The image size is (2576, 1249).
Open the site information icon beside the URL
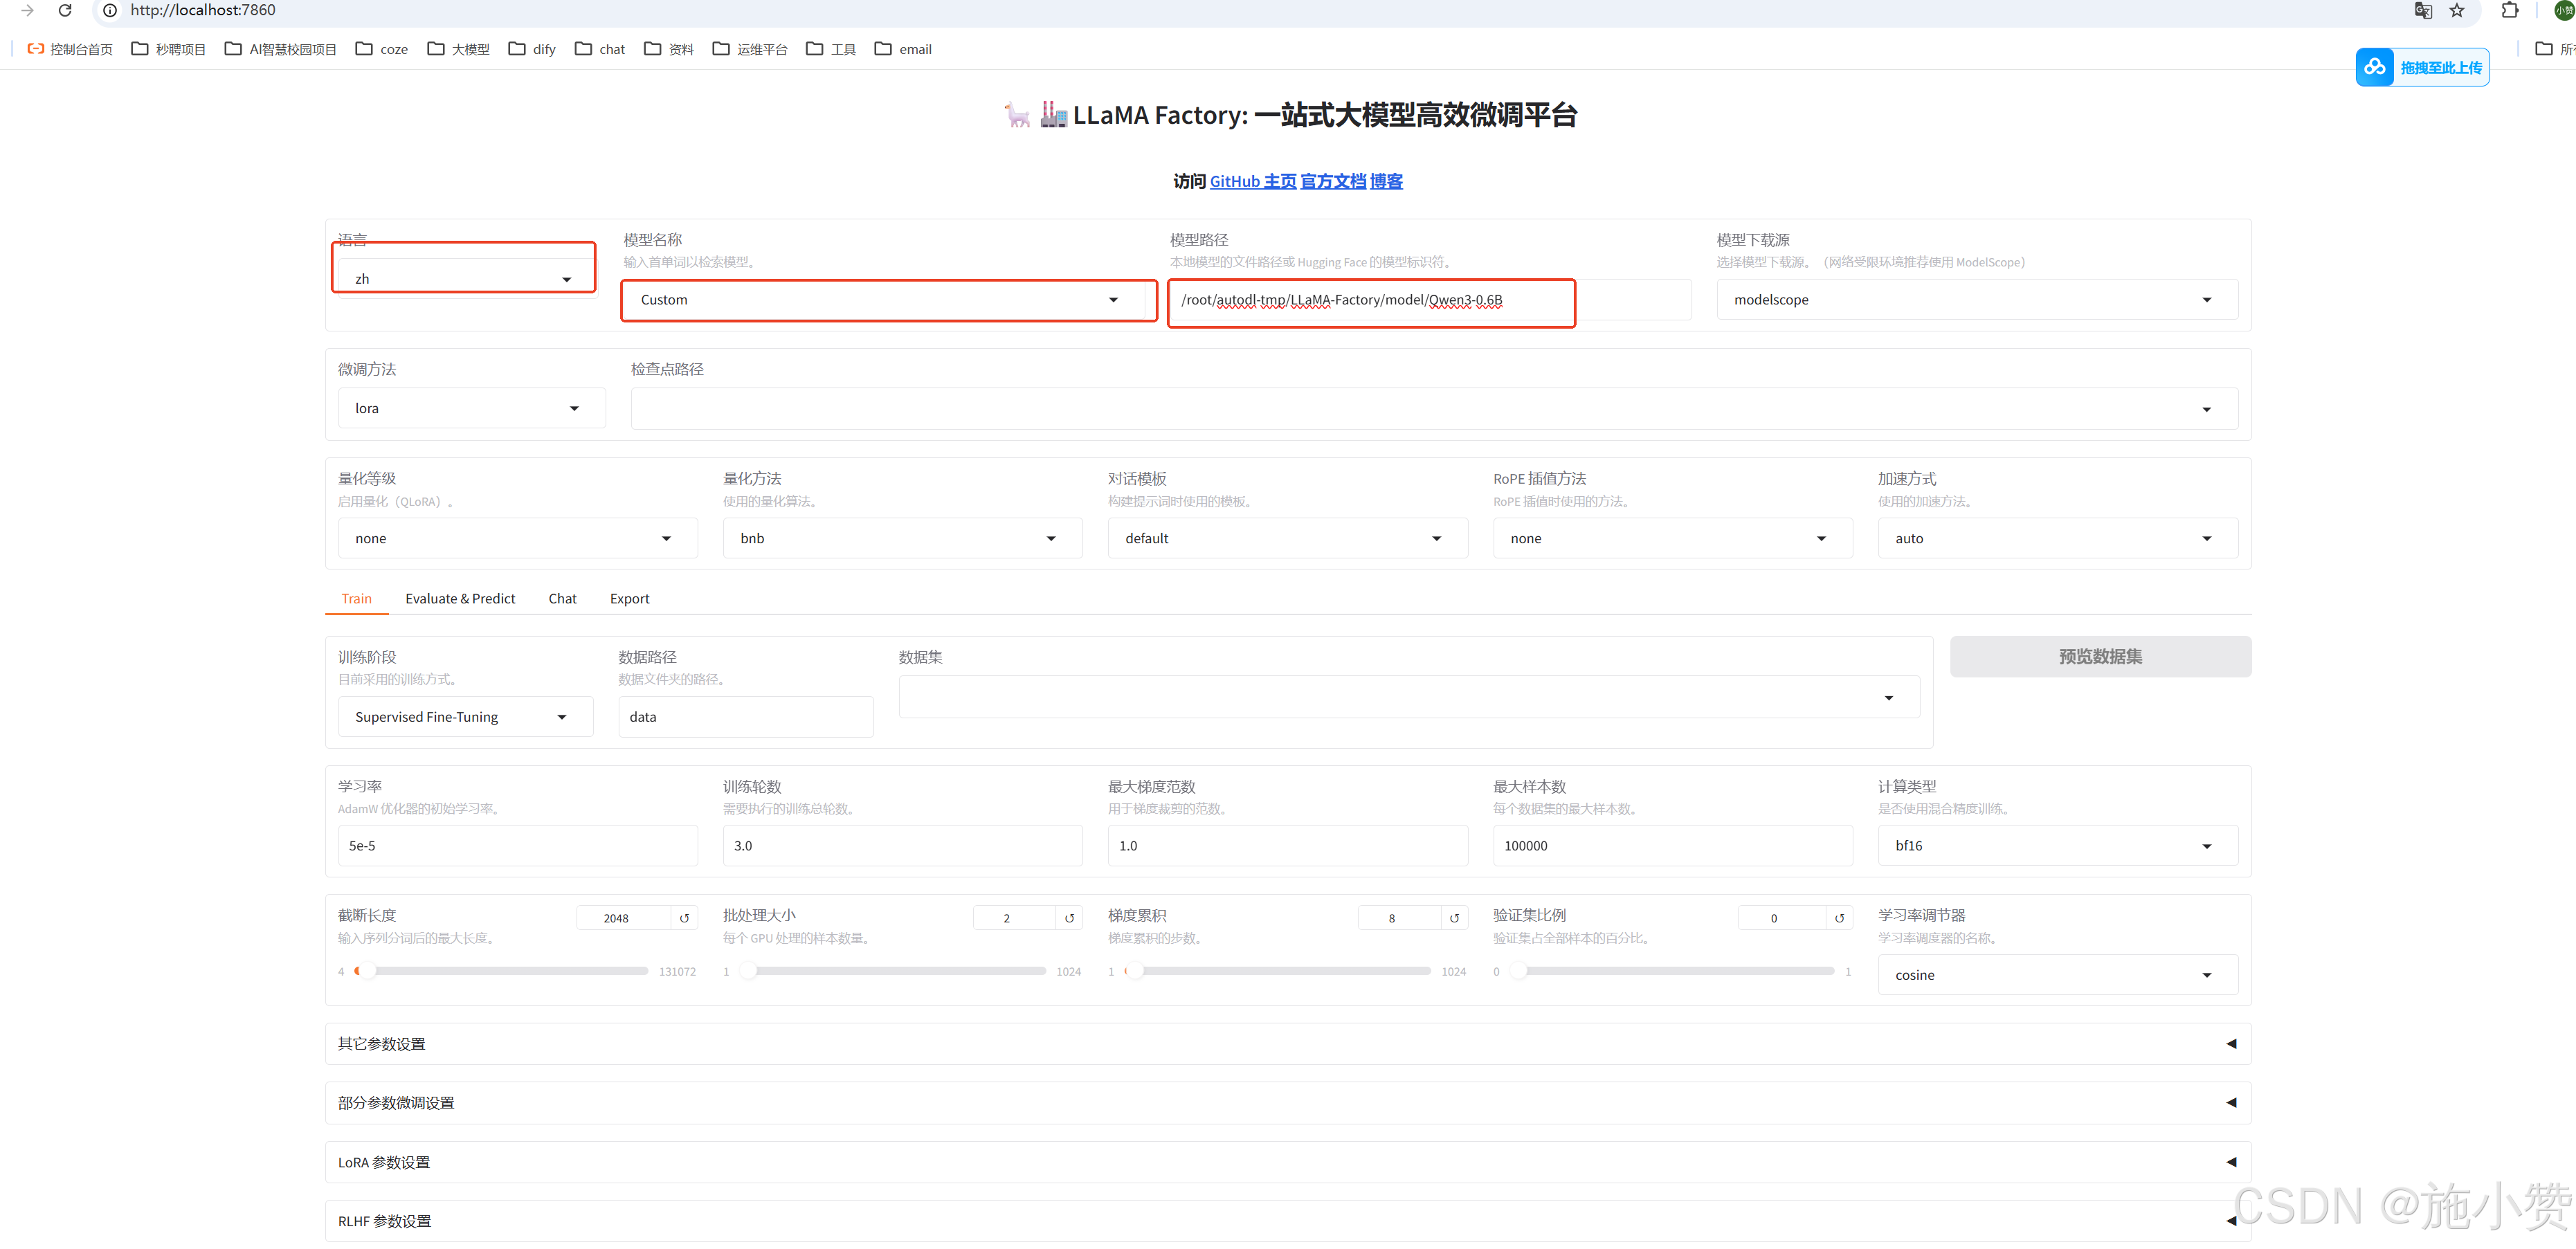(110, 10)
